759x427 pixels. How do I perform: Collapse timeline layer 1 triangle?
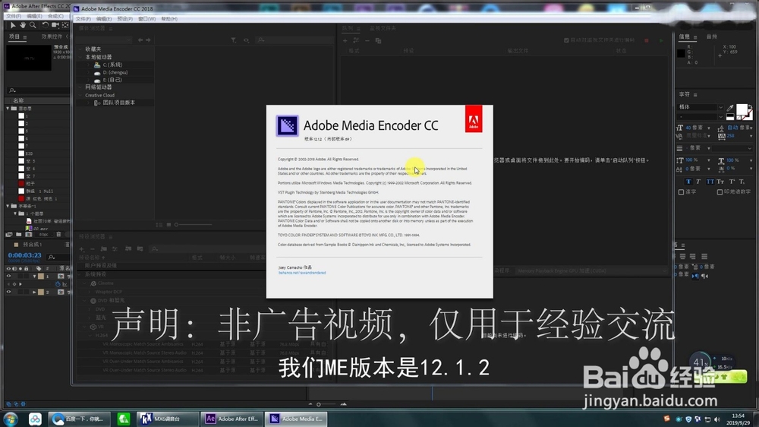tap(34, 277)
